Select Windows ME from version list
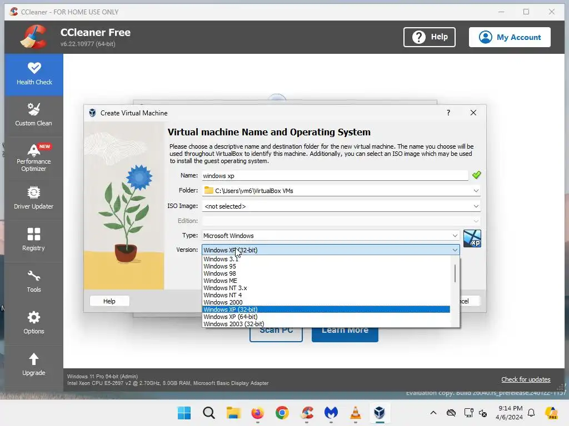The image size is (569, 426). [326, 281]
